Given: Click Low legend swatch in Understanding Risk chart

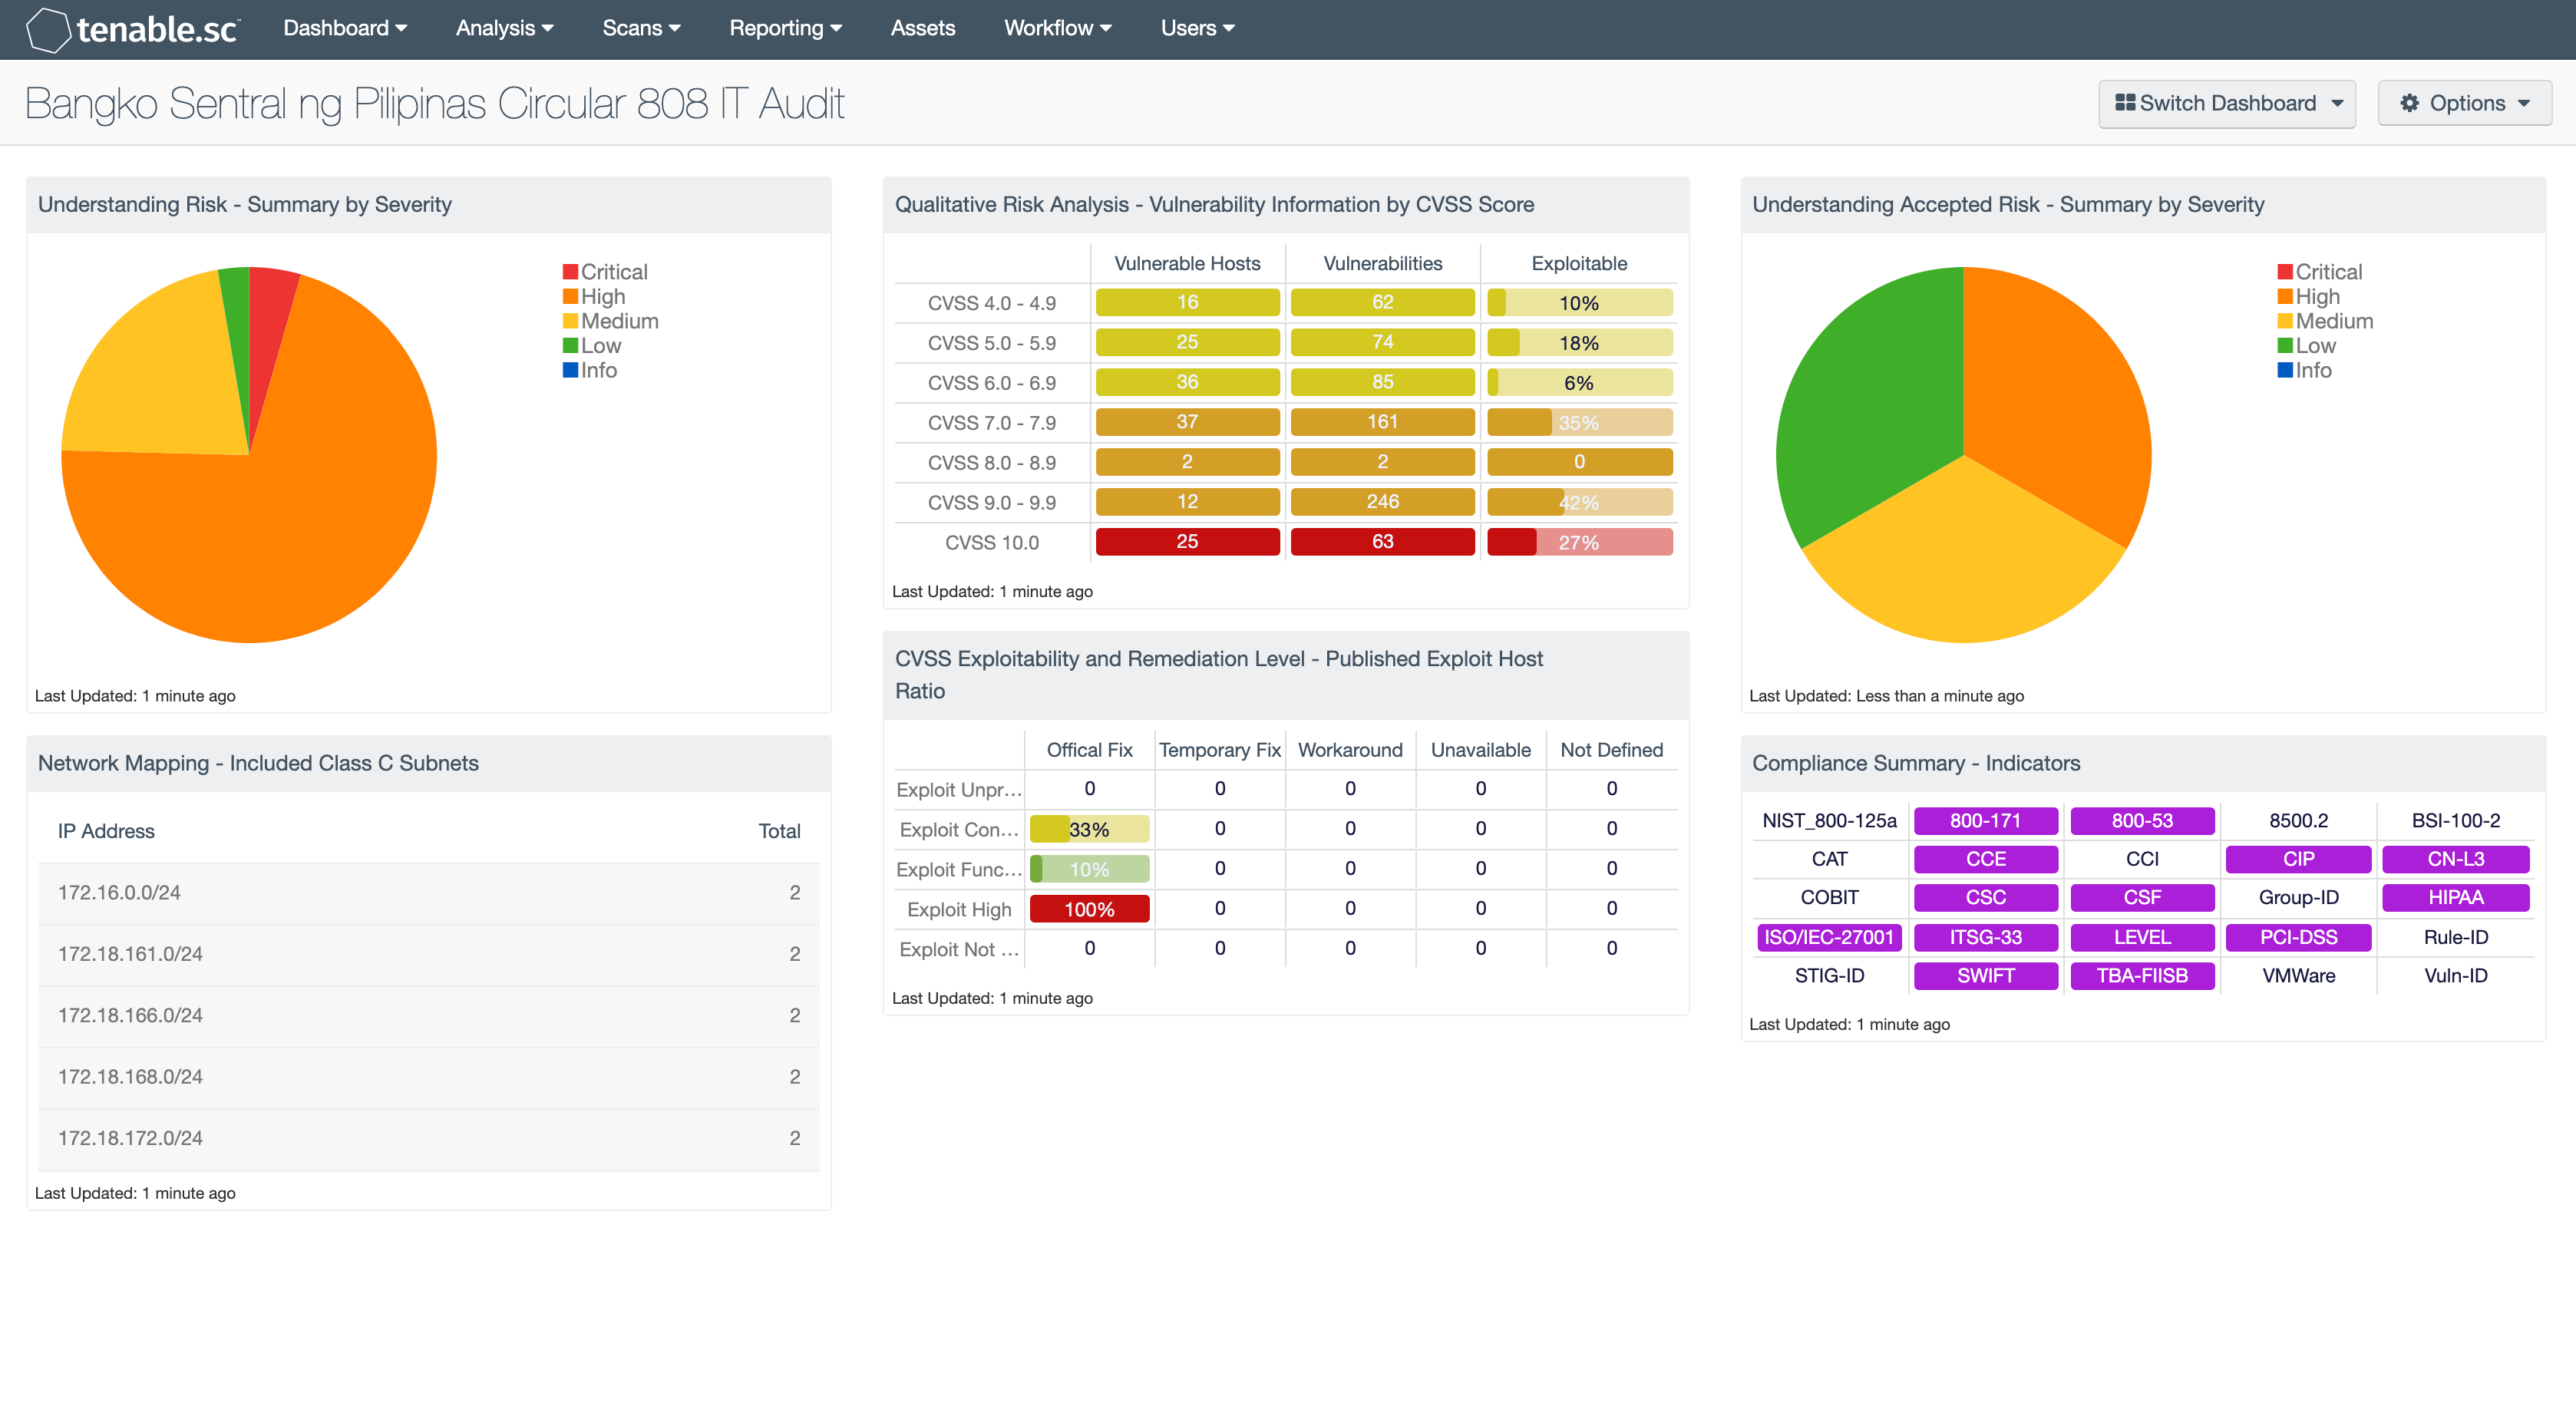Looking at the screenshot, I should (x=570, y=346).
